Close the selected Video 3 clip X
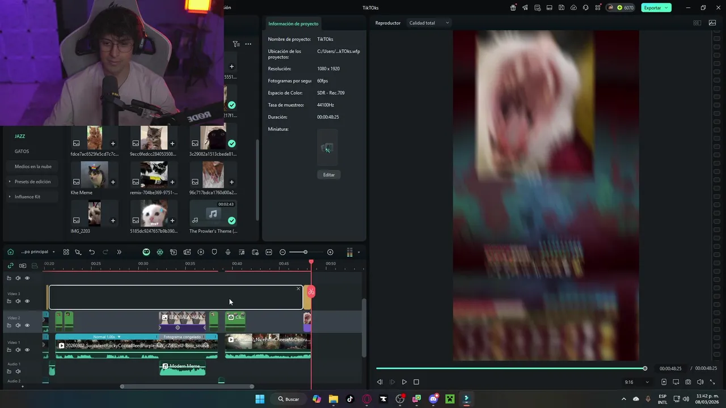This screenshot has height=408, width=726. 298,289
